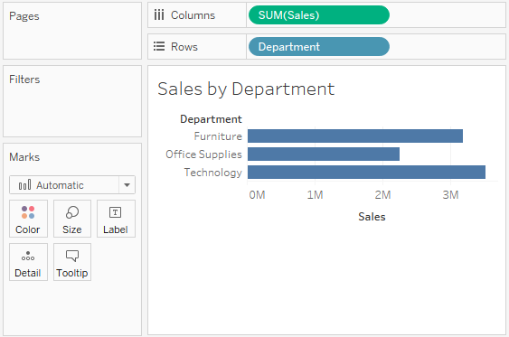Click the Color marks card icon
This screenshot has height=337, width=509.
pyautogui.click(x=28, y=212)
